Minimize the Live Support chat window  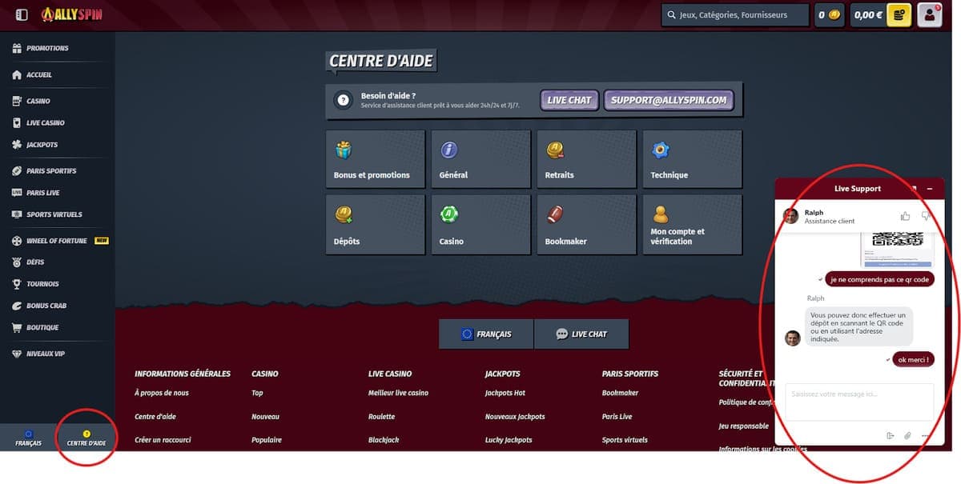[x=930, y=189]
